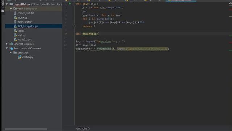Click text file icon beside plain_text.txt
Screen dimensions: 232x131
15,22
